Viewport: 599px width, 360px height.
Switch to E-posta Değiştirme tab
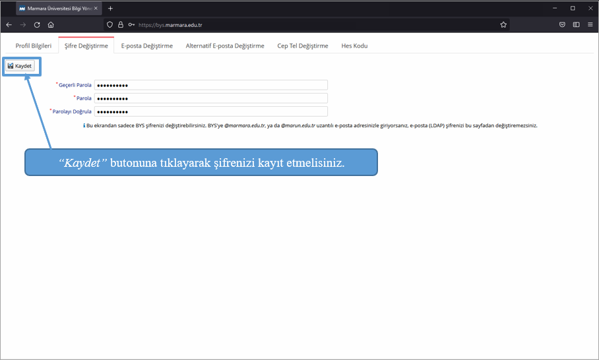pos(147,45)
